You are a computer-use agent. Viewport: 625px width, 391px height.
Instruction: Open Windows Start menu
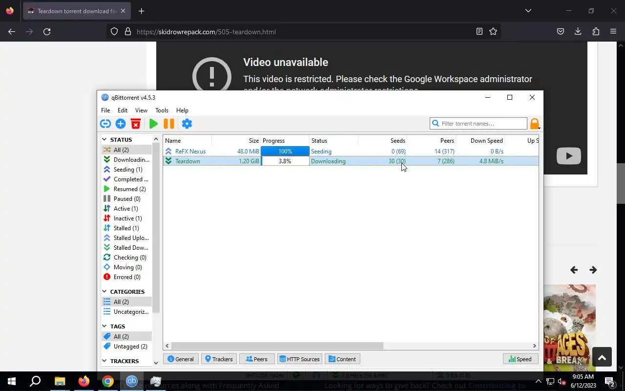point(12,381)
